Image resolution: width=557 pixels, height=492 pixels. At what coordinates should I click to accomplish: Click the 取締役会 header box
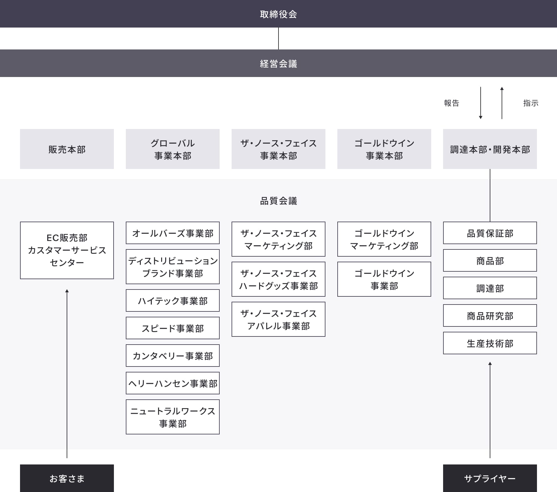coord(278,14)
